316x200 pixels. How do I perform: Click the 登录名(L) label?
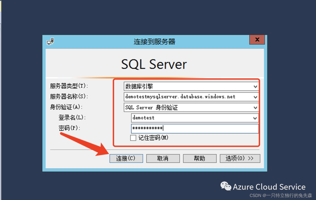[x=72, y=117]
